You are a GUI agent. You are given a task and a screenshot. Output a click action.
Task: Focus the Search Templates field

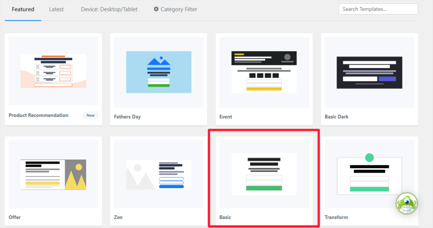(378, 9)
